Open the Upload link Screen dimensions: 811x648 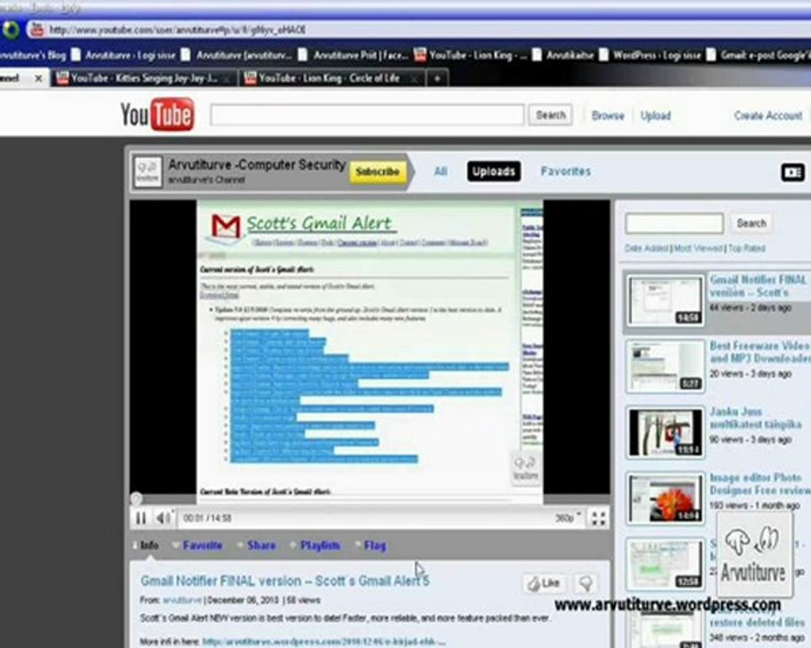pos(655,116)
